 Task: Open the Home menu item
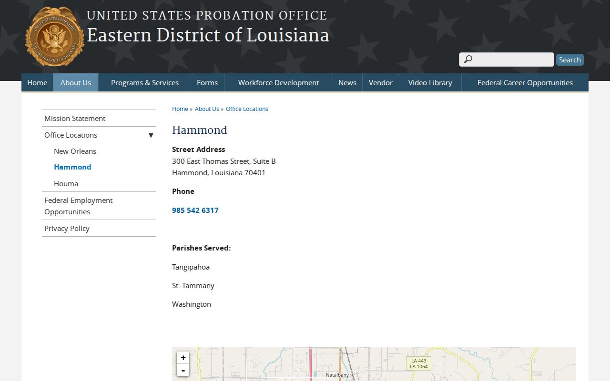coord(37,82)
